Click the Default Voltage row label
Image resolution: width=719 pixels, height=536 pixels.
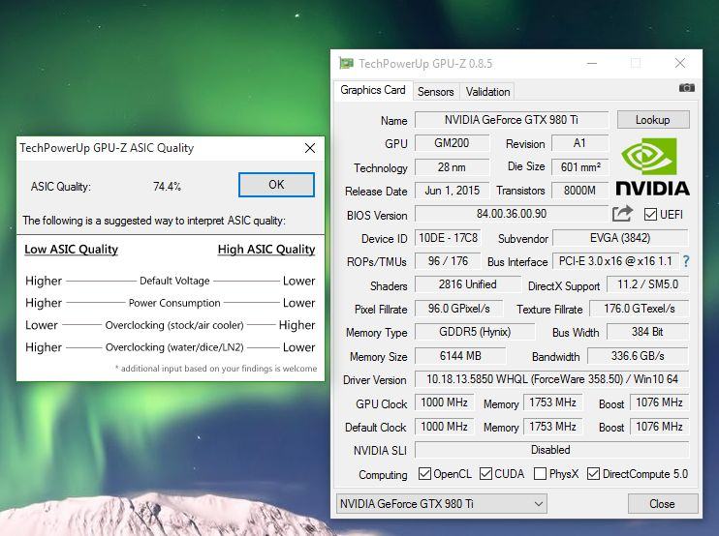coord(174,281)
